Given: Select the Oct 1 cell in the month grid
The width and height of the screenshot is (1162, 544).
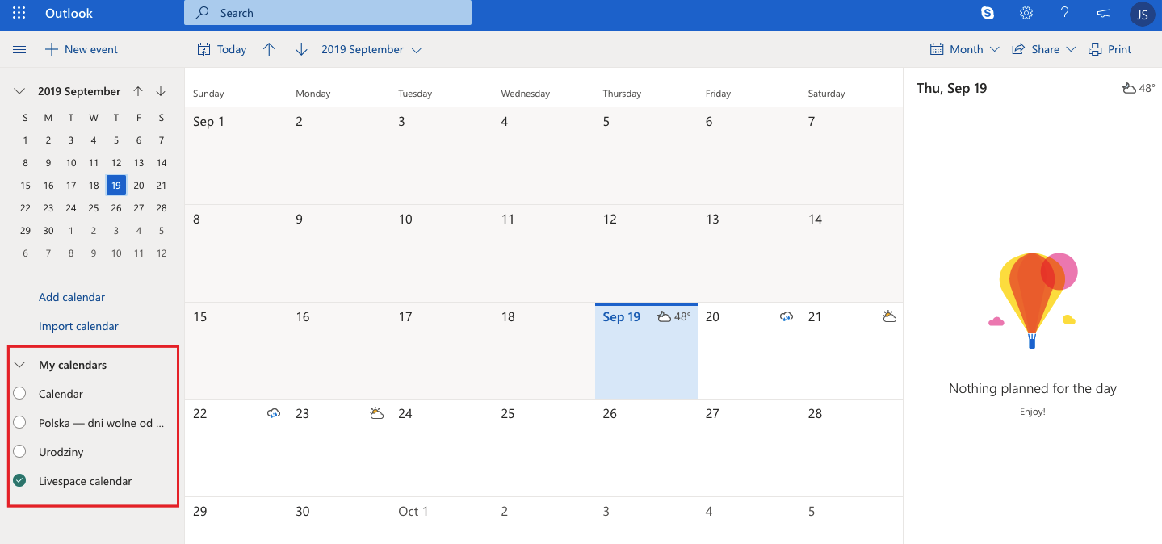Looking at the screenshot, I should (x=441, y=521).
